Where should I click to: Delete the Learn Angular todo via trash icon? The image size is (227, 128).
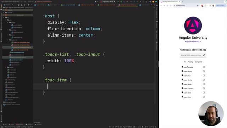[182, 67]
